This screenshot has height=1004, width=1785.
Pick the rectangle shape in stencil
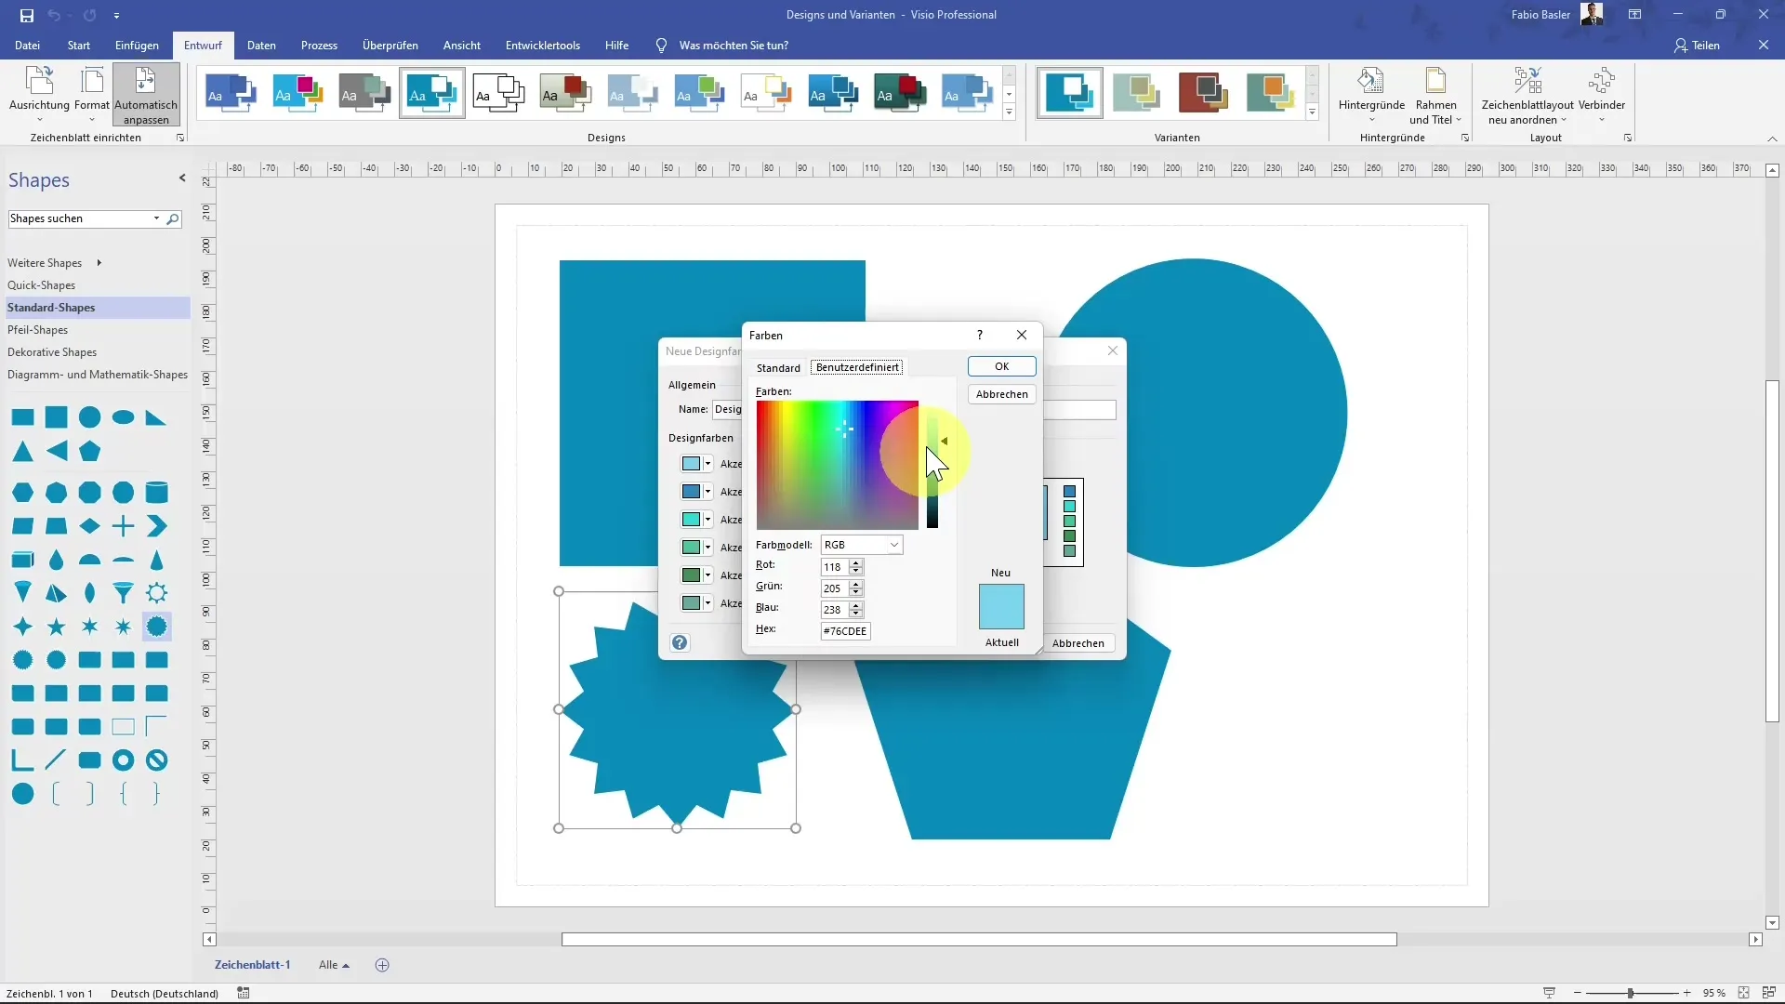pyautogui.click(x=23, y=417)
